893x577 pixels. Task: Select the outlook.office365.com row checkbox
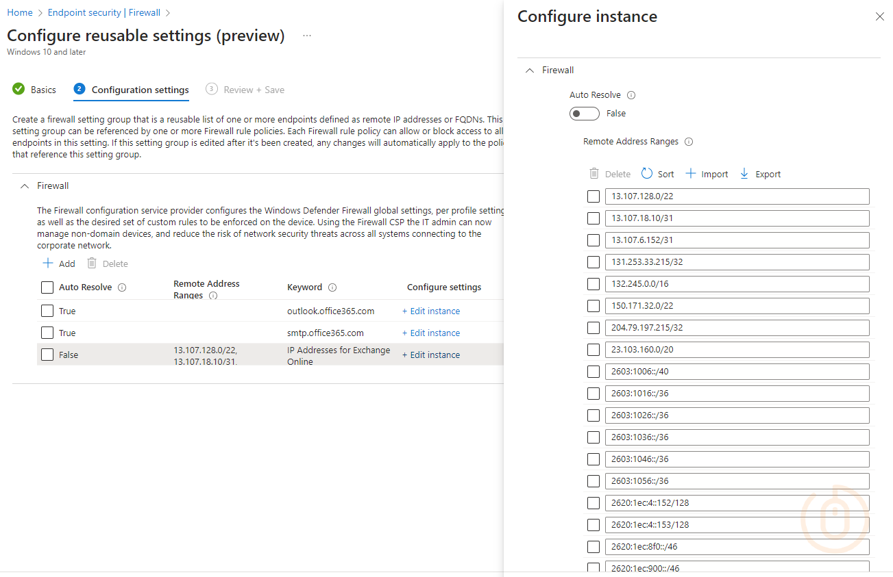[x=47, y=311]
